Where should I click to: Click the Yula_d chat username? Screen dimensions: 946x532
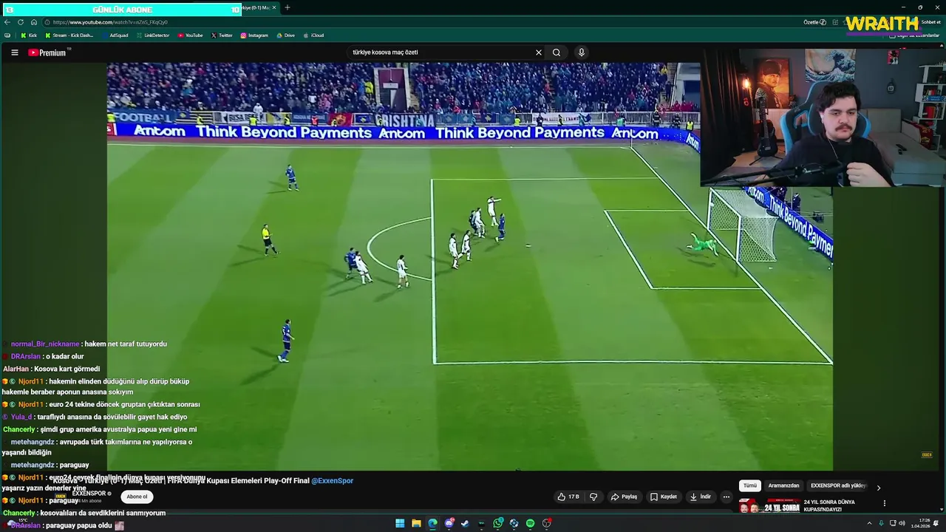pyautogui.click(x=21, y=417)
